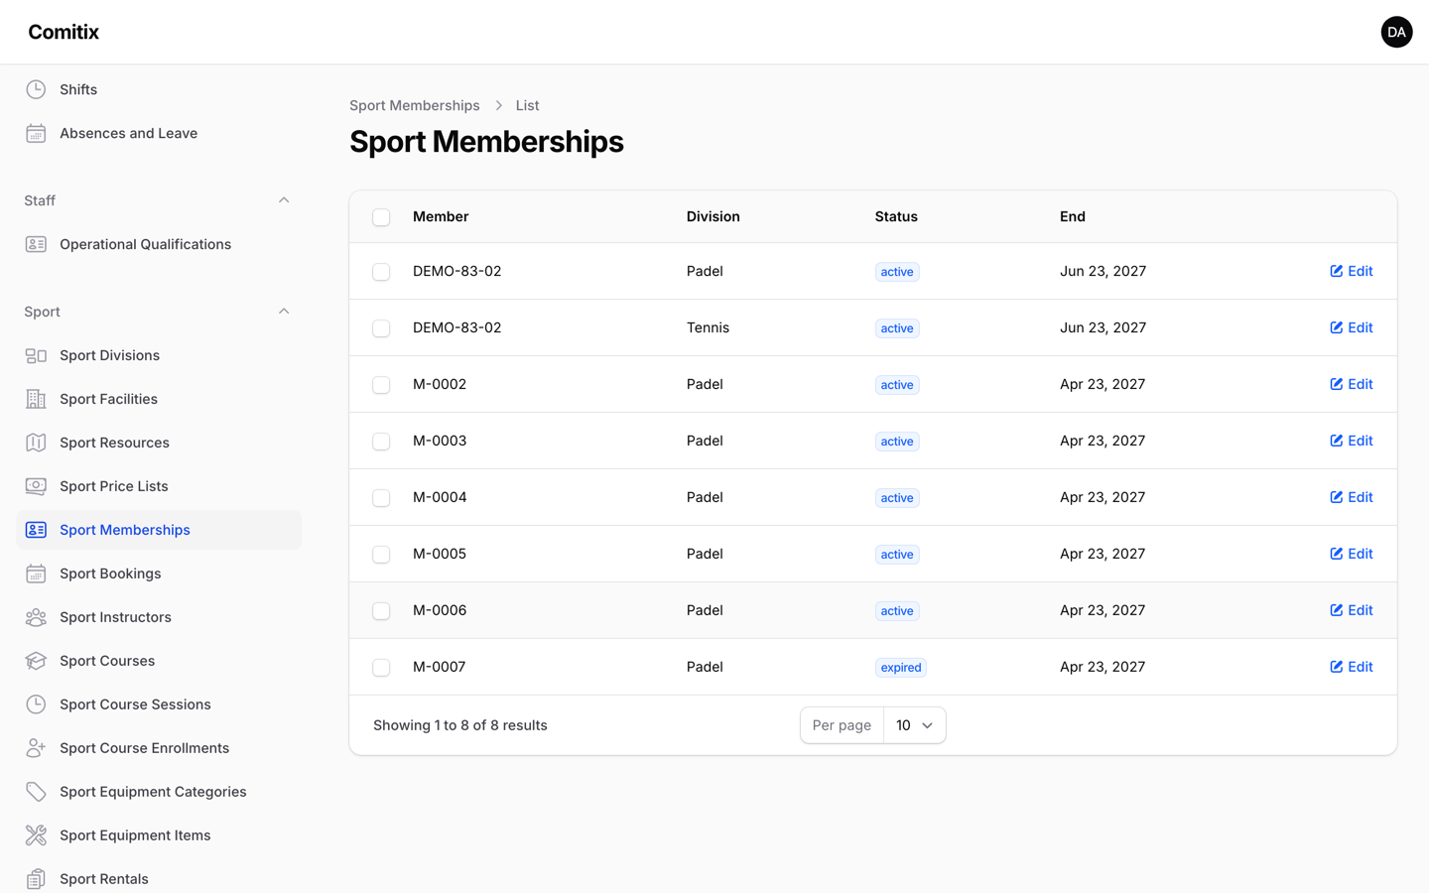The image size is (1429, 893).
Task: Toggle the select-all checkbox in table header
Action: tap(381, 217)
